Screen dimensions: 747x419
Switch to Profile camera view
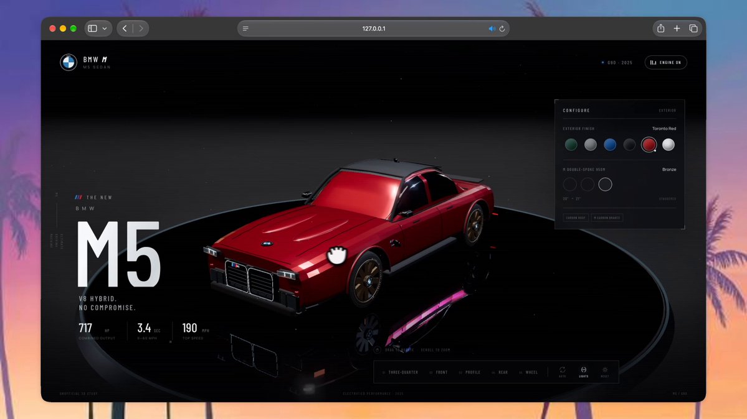point(470,372)
